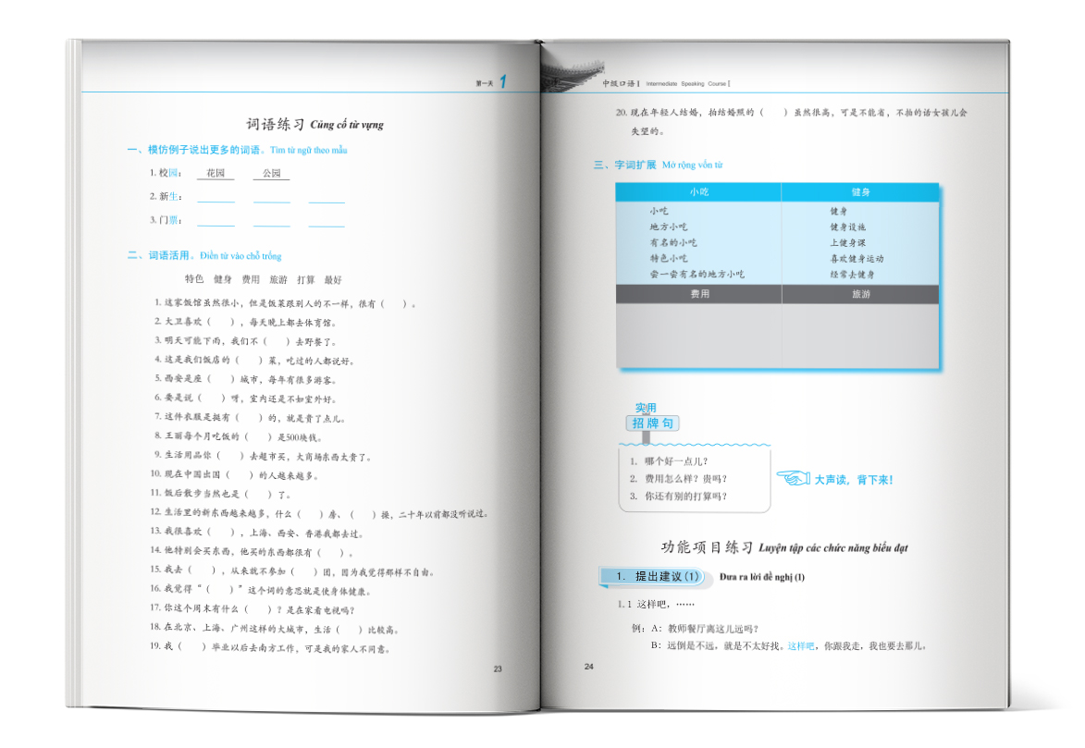This screenshot has width=1085, height=748.
Task: Click the example answer "公园"
Action: [x=271, y=173]
